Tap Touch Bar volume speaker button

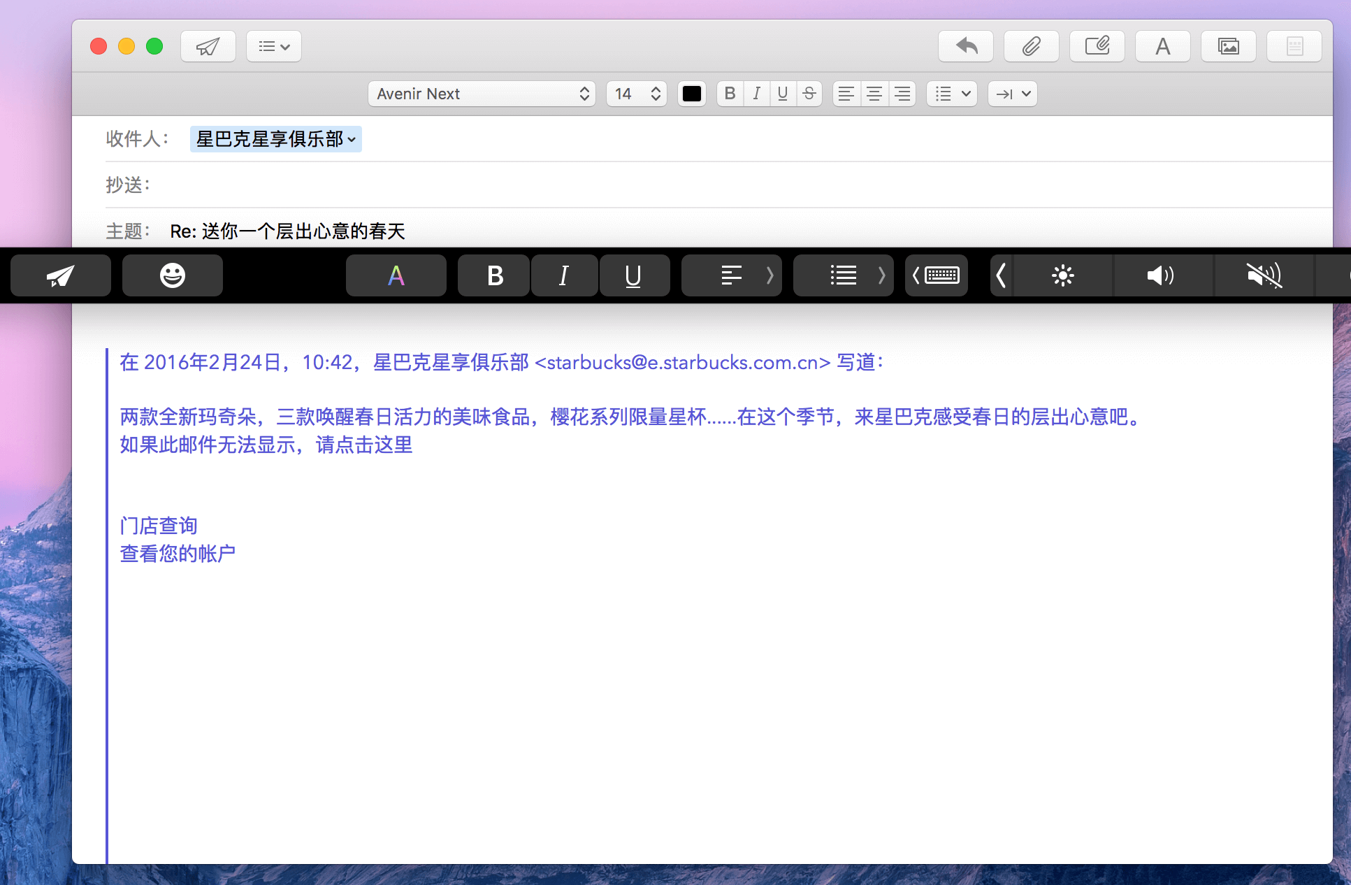click(1164, 275)
